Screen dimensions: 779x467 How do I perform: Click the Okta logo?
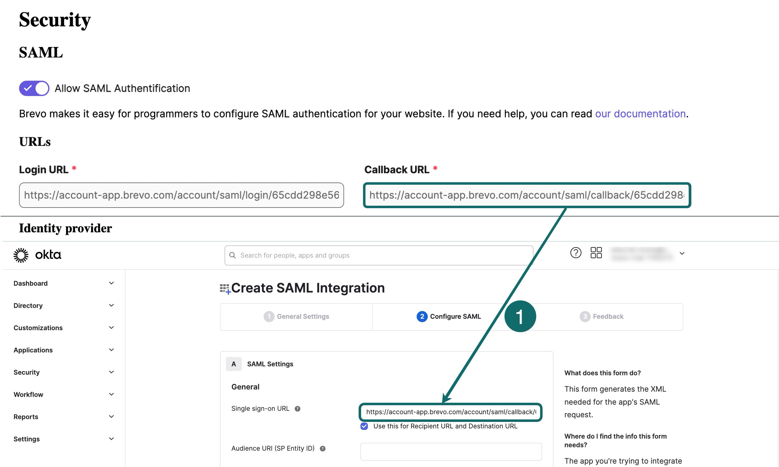click(37, 255)
